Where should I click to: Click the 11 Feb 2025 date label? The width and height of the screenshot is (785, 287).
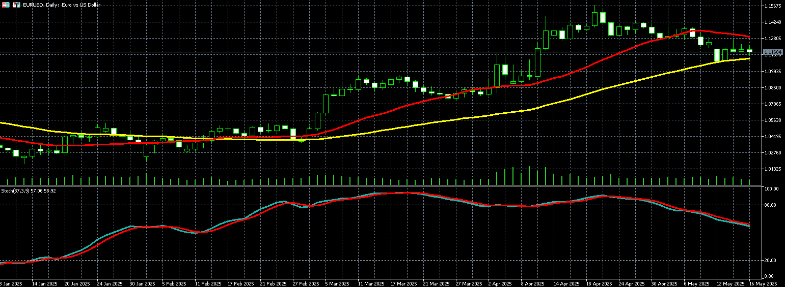[208, 283]
